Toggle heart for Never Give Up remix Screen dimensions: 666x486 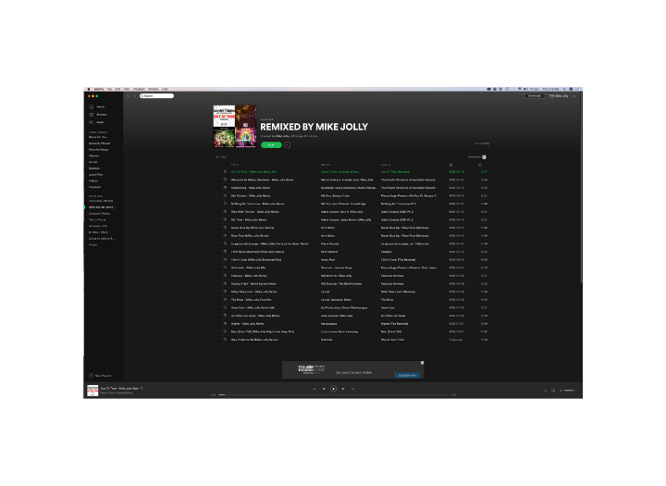225,228
